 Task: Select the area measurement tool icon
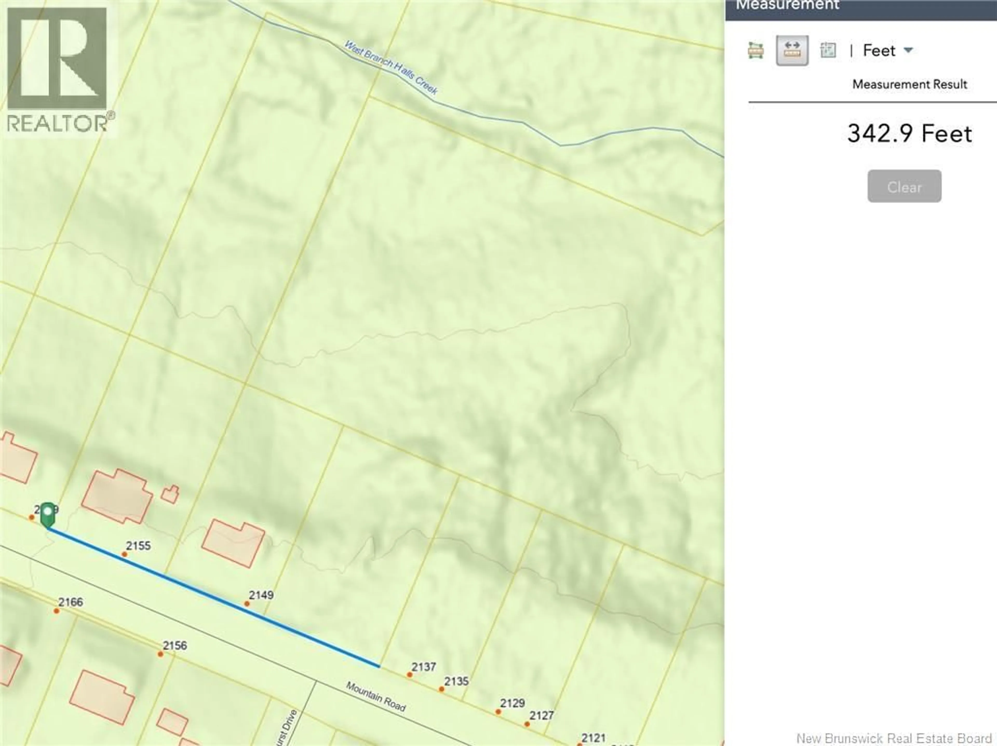click(756, 50)
